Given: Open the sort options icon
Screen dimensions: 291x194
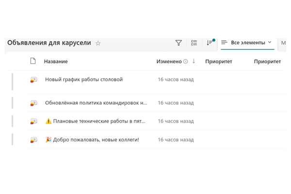Looking at the screenshot, I should (210, 42).
